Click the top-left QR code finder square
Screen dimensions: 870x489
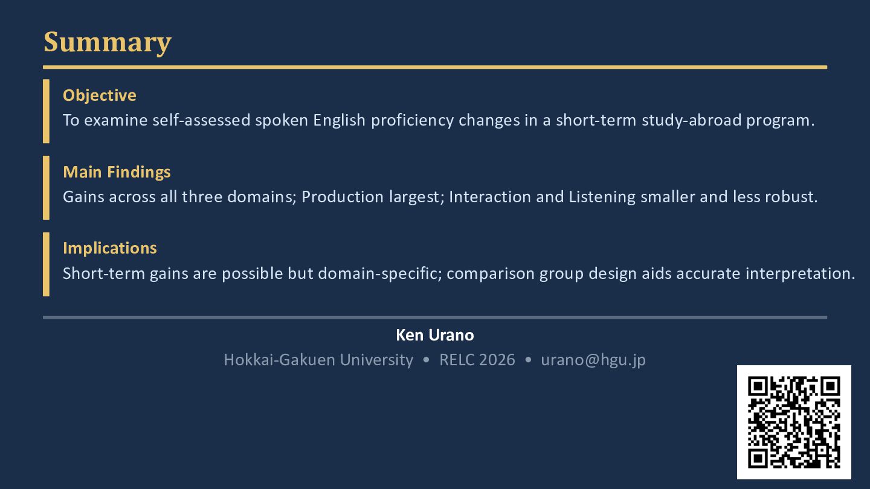(x=757, y=386)
